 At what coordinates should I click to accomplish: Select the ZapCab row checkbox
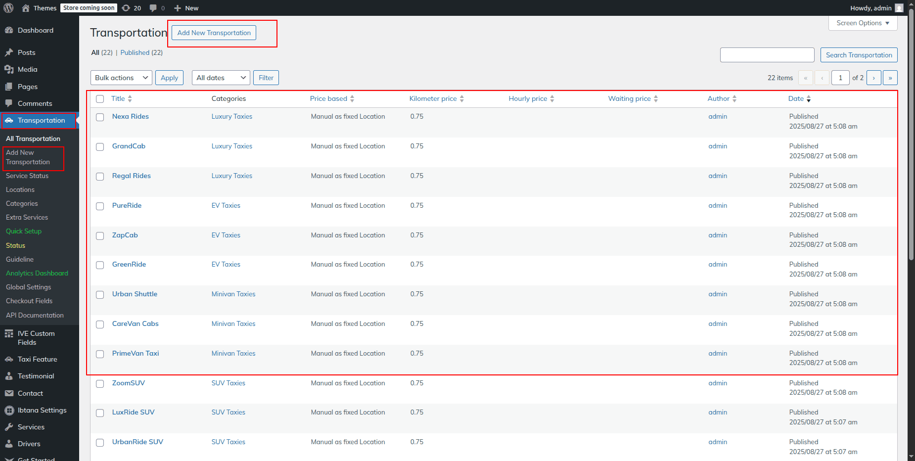point(100,236)
